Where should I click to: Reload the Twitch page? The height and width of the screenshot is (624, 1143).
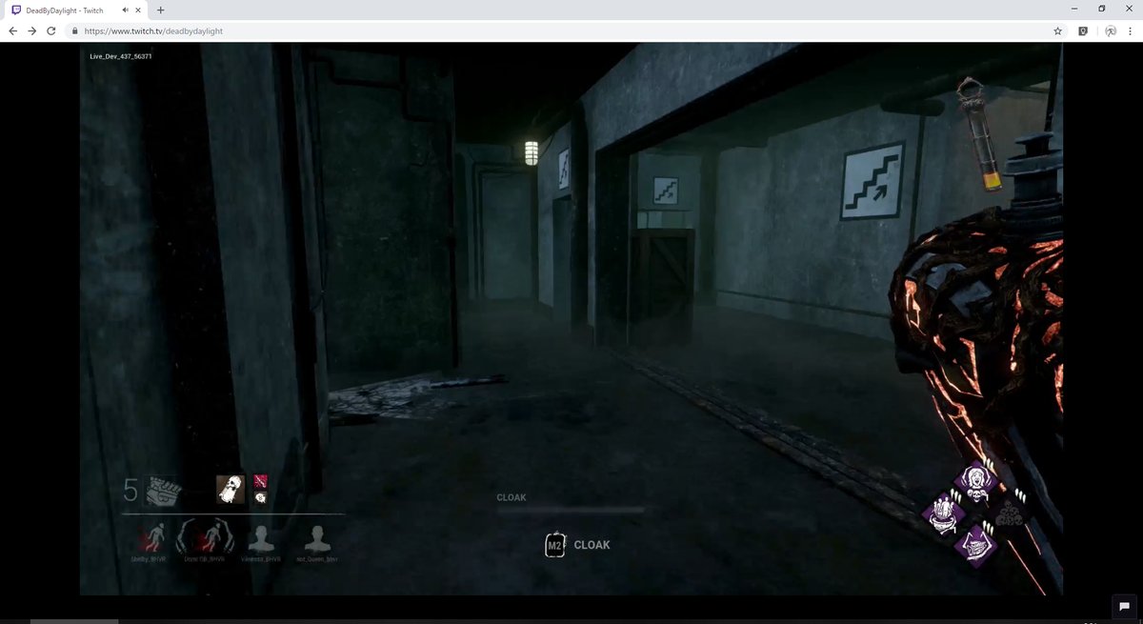51,30
